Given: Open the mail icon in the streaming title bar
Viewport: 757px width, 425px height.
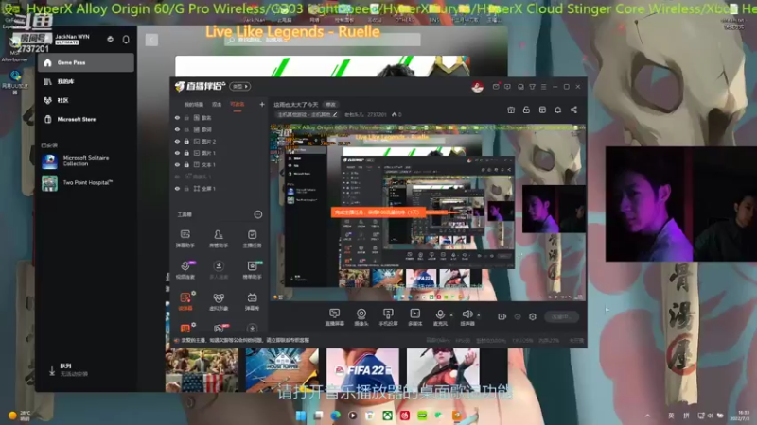Looking at the screenshot, I should [496, 87].
